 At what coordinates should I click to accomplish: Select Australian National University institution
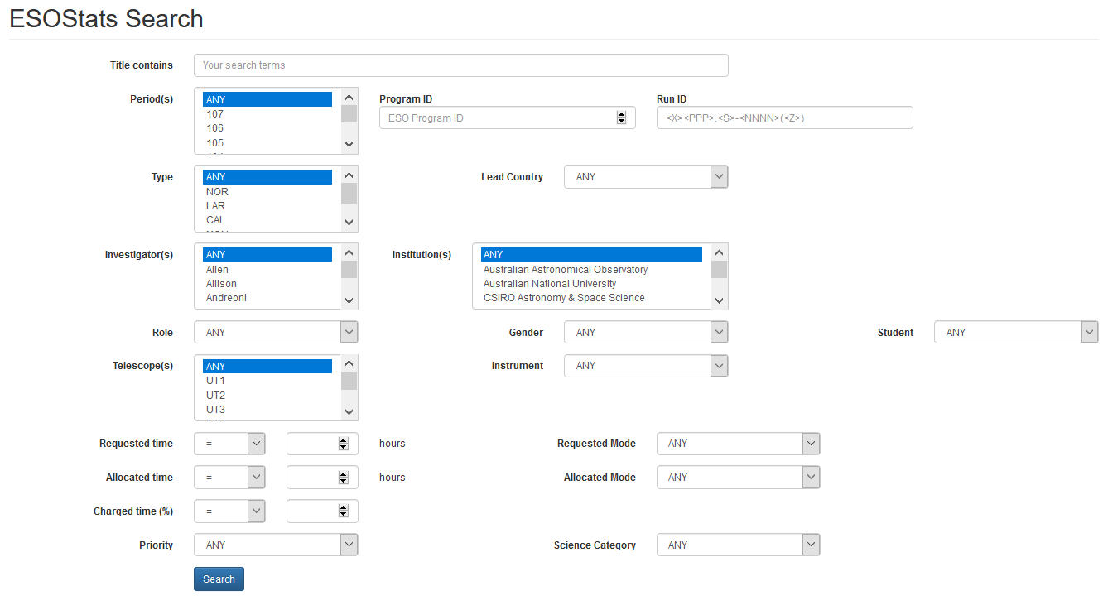[x=591, y=283]
